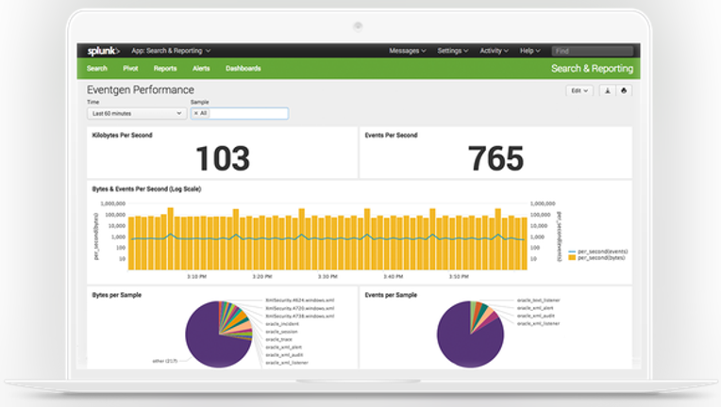This screenshot has height=407, width=721.
Task: Click the Find search field
Action: [593, 51]
